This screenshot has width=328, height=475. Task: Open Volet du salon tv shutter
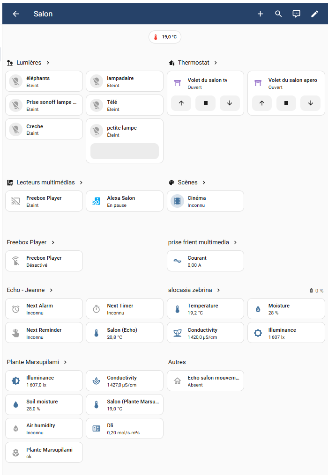(181, 103)
